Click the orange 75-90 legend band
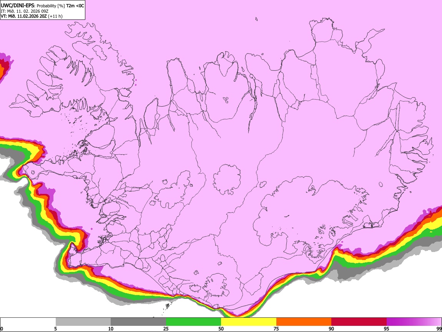The image size is (442, 332). pos(304,322)
